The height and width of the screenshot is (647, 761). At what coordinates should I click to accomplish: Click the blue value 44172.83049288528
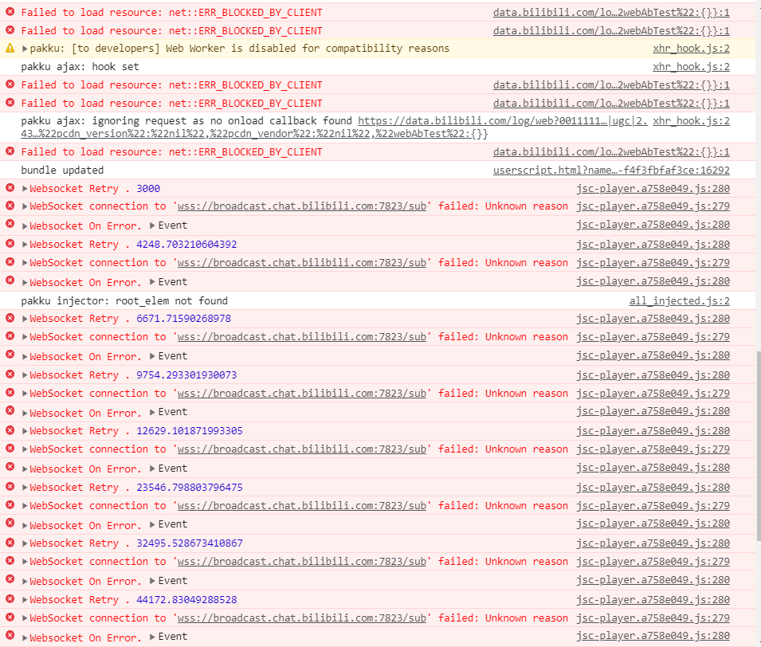pos(186,600)
